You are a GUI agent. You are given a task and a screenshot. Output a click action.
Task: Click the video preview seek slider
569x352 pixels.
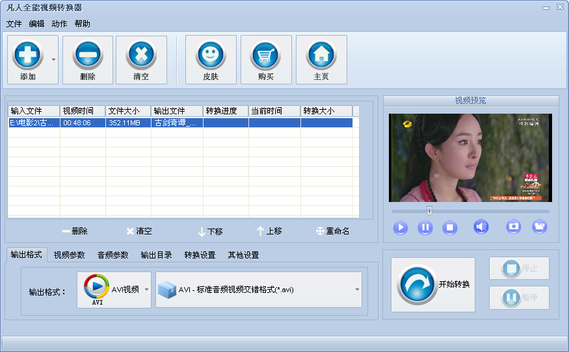pos(470,211)
